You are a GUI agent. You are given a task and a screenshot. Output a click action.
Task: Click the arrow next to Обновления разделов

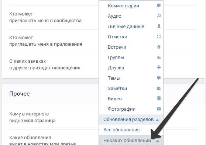pyautogui.click(x=157, y=120)
